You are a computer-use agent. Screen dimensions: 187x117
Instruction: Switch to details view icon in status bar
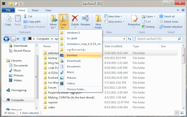tap(177, 113)
